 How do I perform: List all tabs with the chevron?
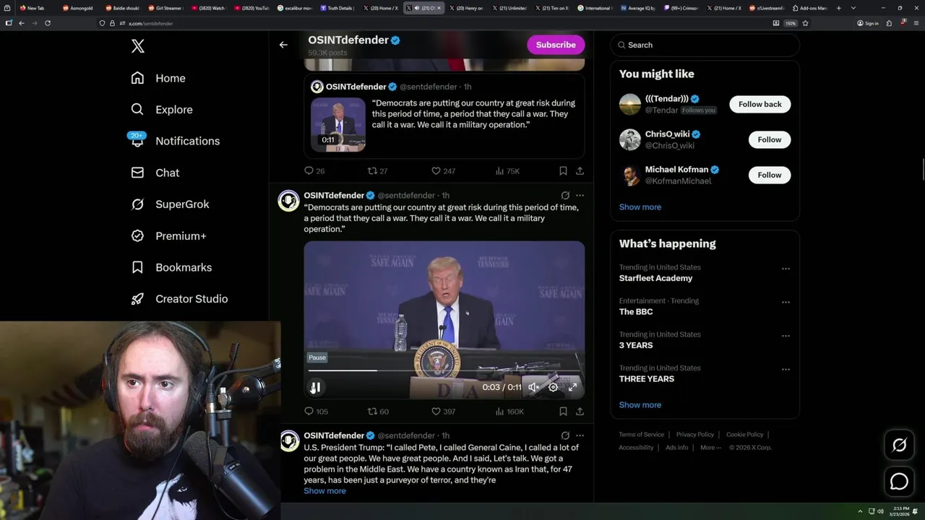[853, 8]
